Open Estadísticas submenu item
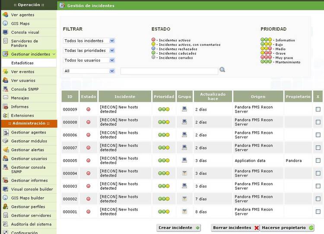Viewport: 324px width, 234px height. coord(22,63)
